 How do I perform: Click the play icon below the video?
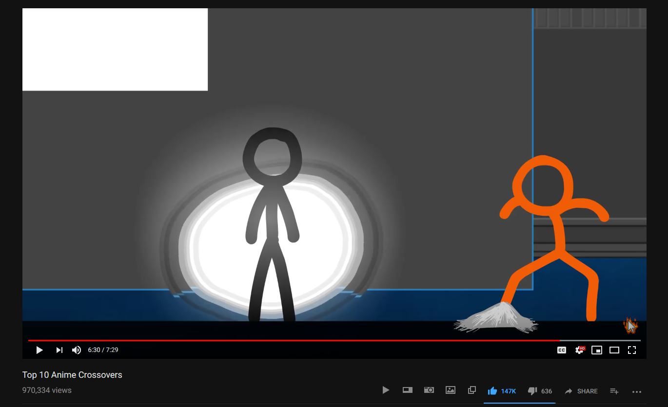(x=386, y=390)
